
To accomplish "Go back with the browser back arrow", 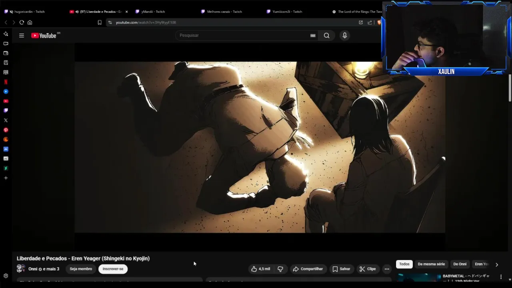I will [x=6, y=22].
